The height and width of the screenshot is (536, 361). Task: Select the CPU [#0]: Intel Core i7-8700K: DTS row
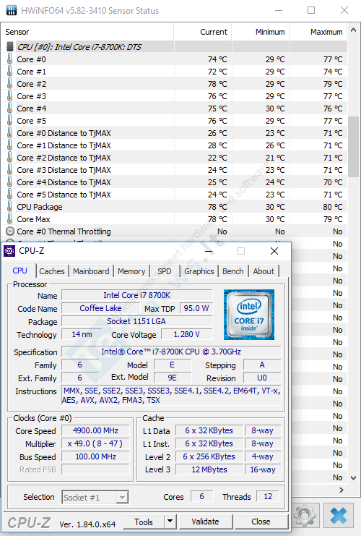coord(174,47)
